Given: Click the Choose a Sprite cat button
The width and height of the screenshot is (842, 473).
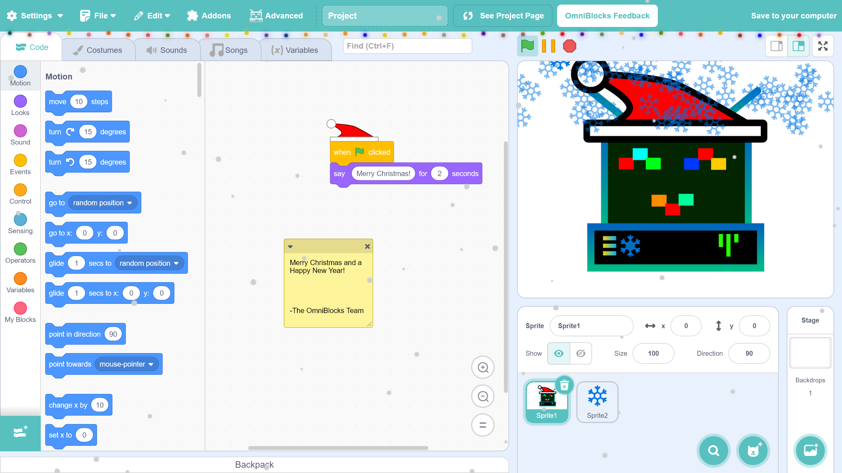Looking at the screenshot, I should point(753,451).
